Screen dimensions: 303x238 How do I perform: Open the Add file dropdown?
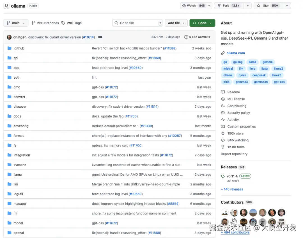coord(176,23)
